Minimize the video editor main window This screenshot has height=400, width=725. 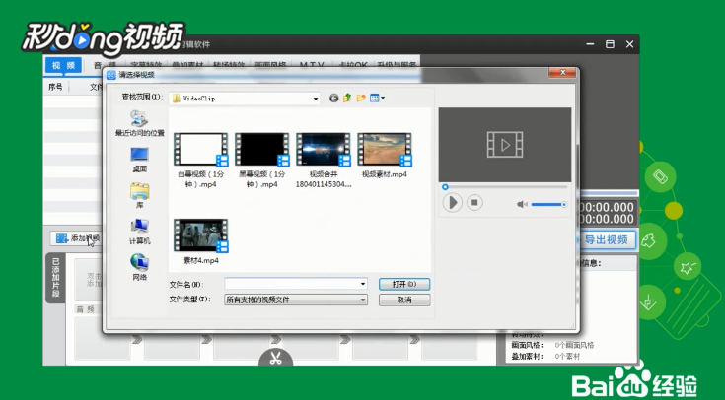click(590, 44)
